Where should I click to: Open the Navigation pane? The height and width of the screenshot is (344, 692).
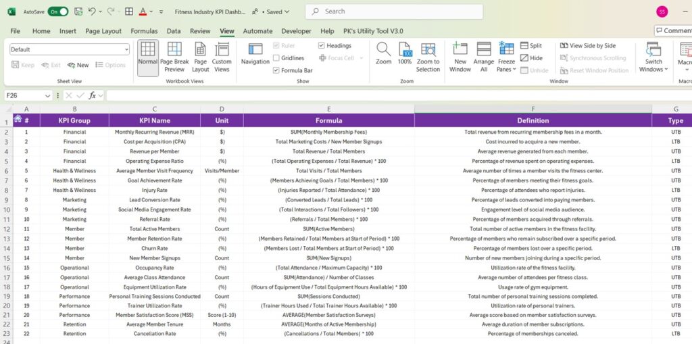pyautogui.click(x=255, y=54)
